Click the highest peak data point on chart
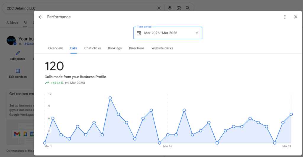The width and height of the screenshot is (303, 157). tap(110, 98)
